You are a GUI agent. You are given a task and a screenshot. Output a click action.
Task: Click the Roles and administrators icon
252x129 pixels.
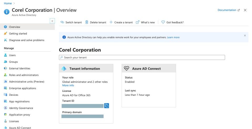[x=6, y=75]
